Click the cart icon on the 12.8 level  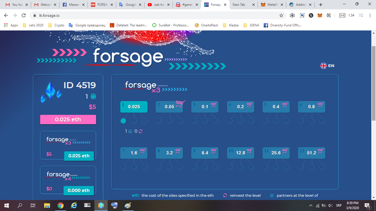coord(249,151)
